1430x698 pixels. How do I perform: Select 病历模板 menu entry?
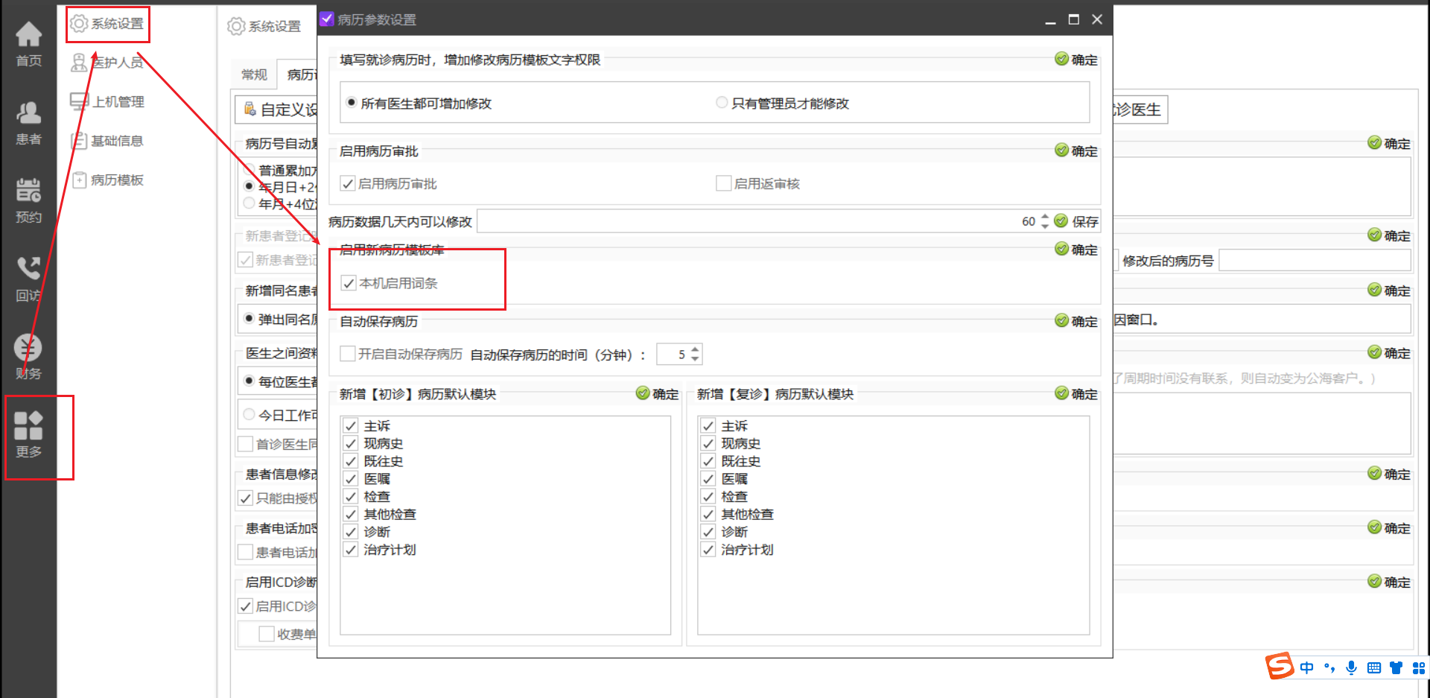107,180
